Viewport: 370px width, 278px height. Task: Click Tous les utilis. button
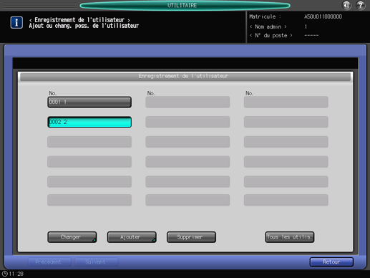coord(290,237)
